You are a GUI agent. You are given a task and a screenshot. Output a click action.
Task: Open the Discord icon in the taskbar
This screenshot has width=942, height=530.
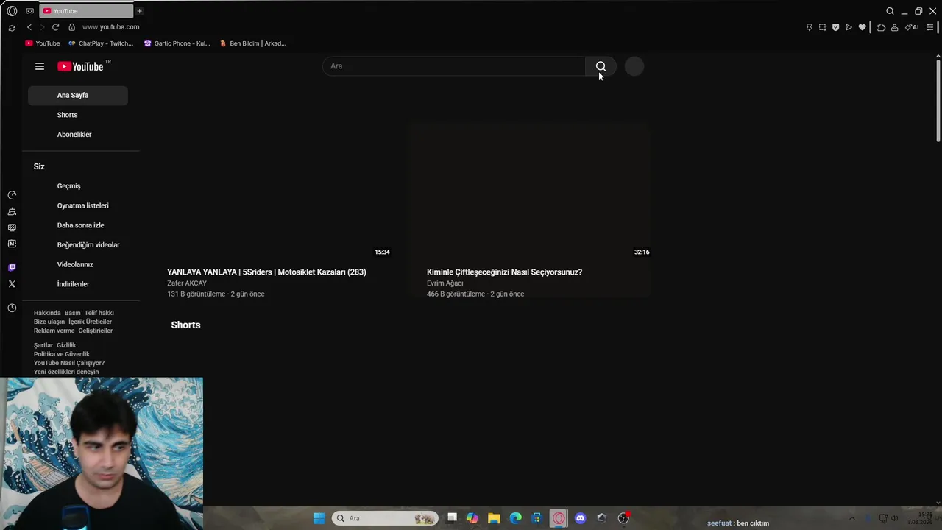pos(580,518)
